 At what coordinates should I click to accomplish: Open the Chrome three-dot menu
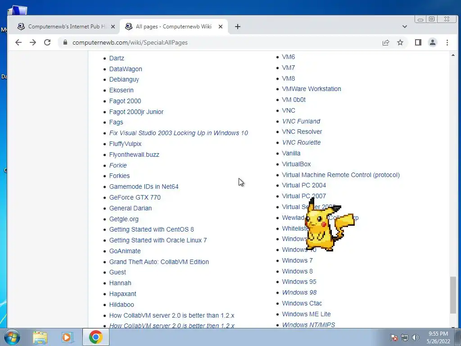[x=447, y=42]
